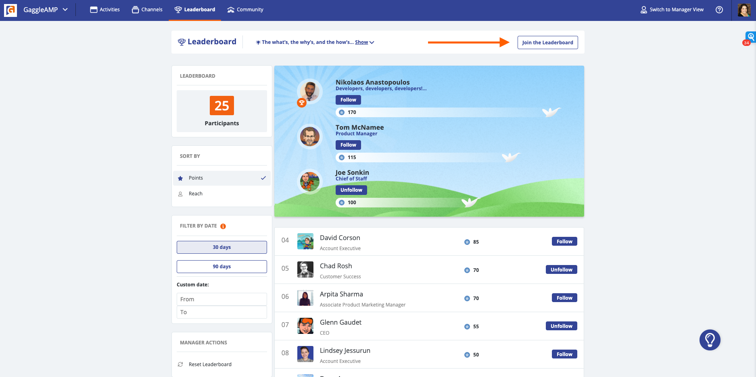Click the star icon on Joe's 100 bar
Screen dimensions: 756x377
(x=342, y=203)
